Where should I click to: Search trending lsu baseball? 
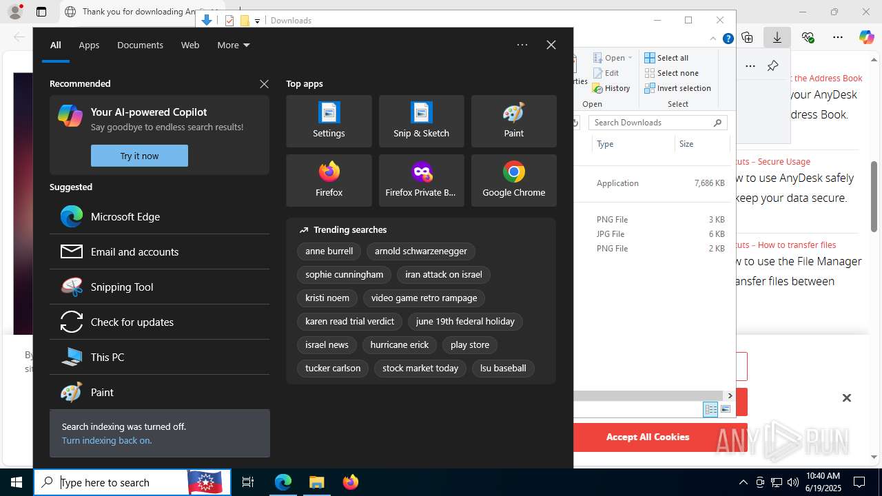pos(503,368)
